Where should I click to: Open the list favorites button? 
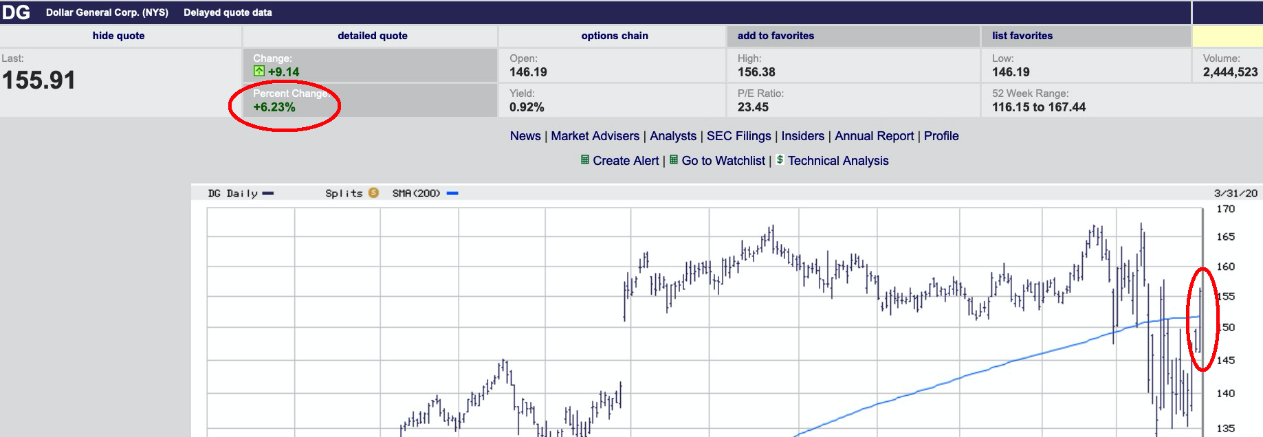pyautogui.click(x=1022, y=36)
